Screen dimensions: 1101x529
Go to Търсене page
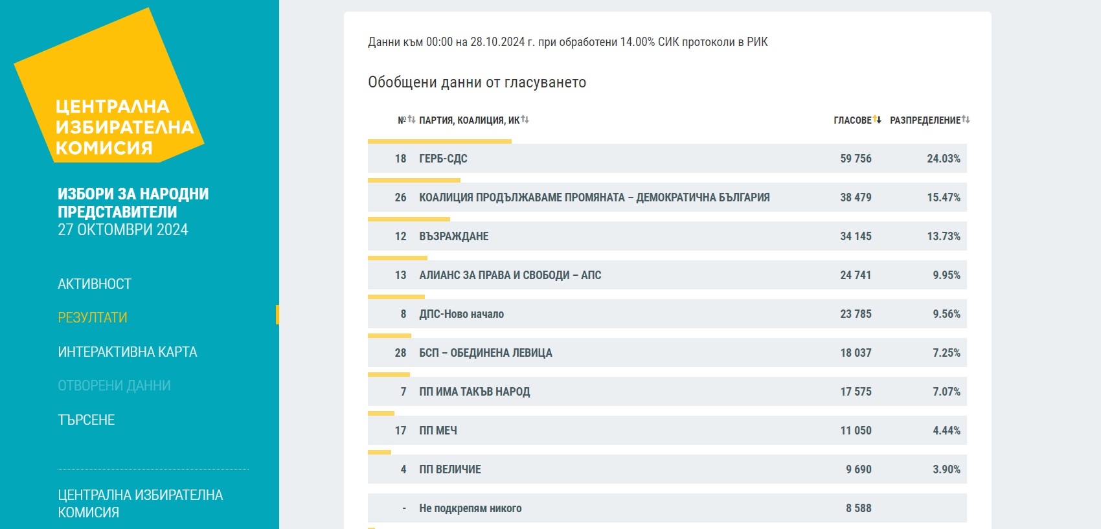(86, 420)
